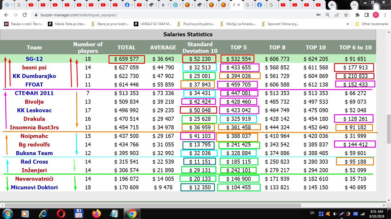391x219 pixels.
Task: Open team Bg redvolfs
Action: click(34, 145)
